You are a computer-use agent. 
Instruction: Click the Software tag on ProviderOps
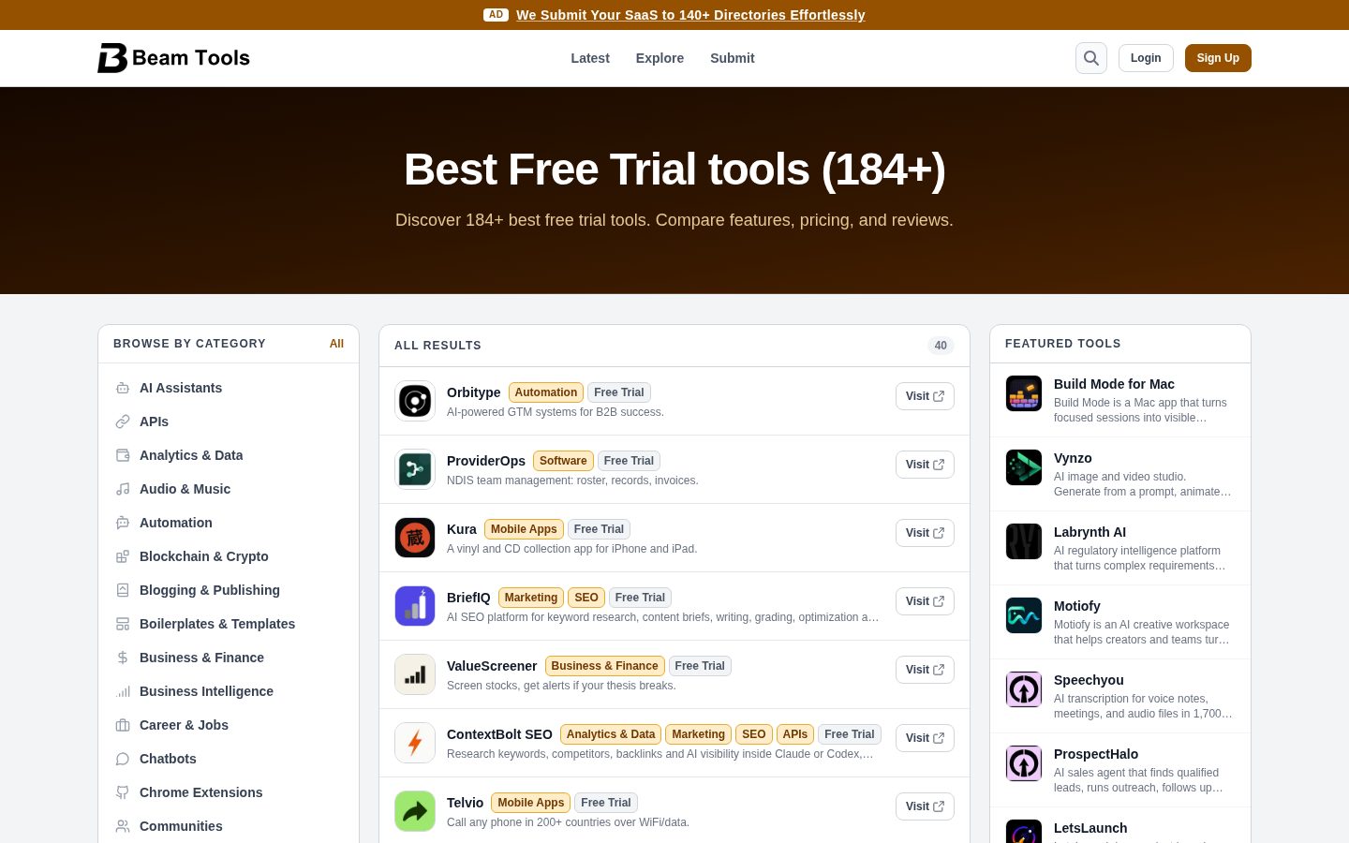(563, 461)
